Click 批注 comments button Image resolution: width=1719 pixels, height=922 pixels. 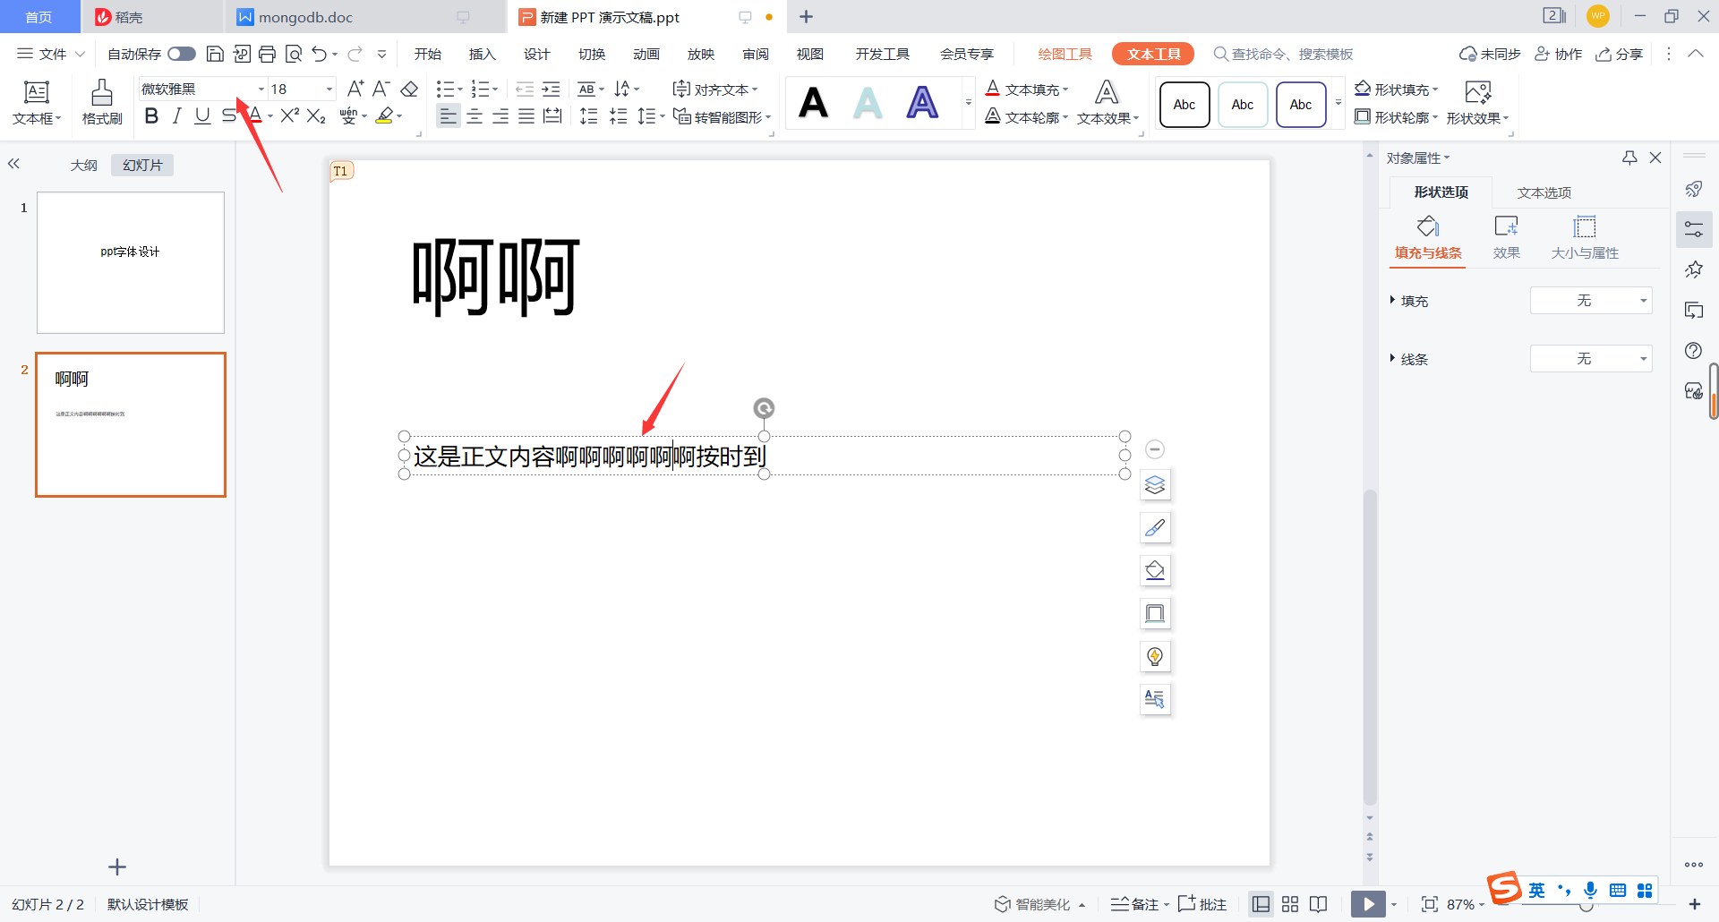[x=1202, y=904]
